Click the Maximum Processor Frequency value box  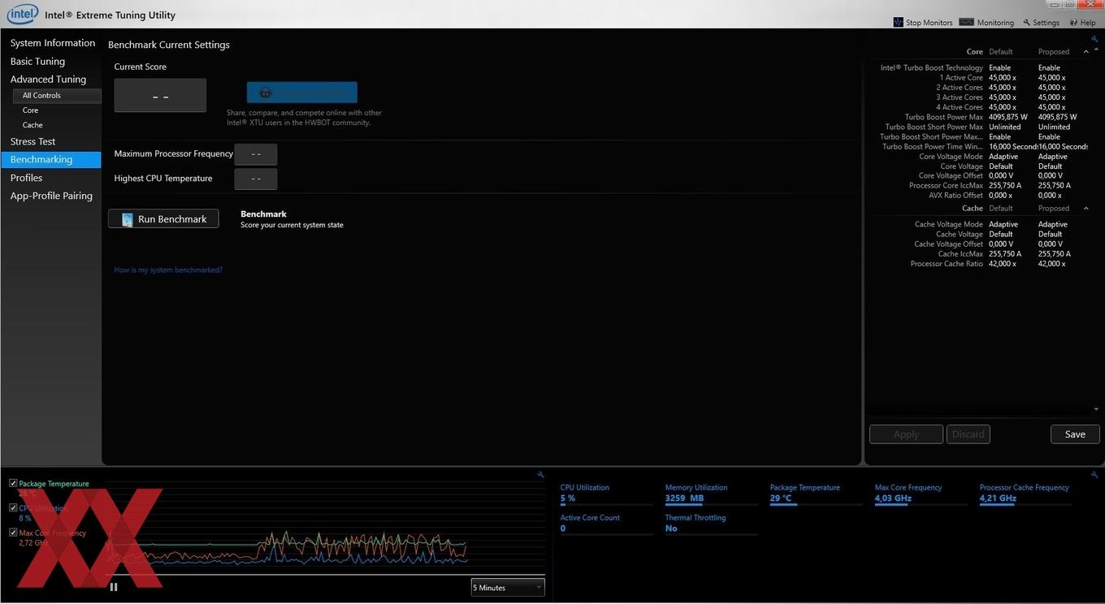tap(256, 154)
